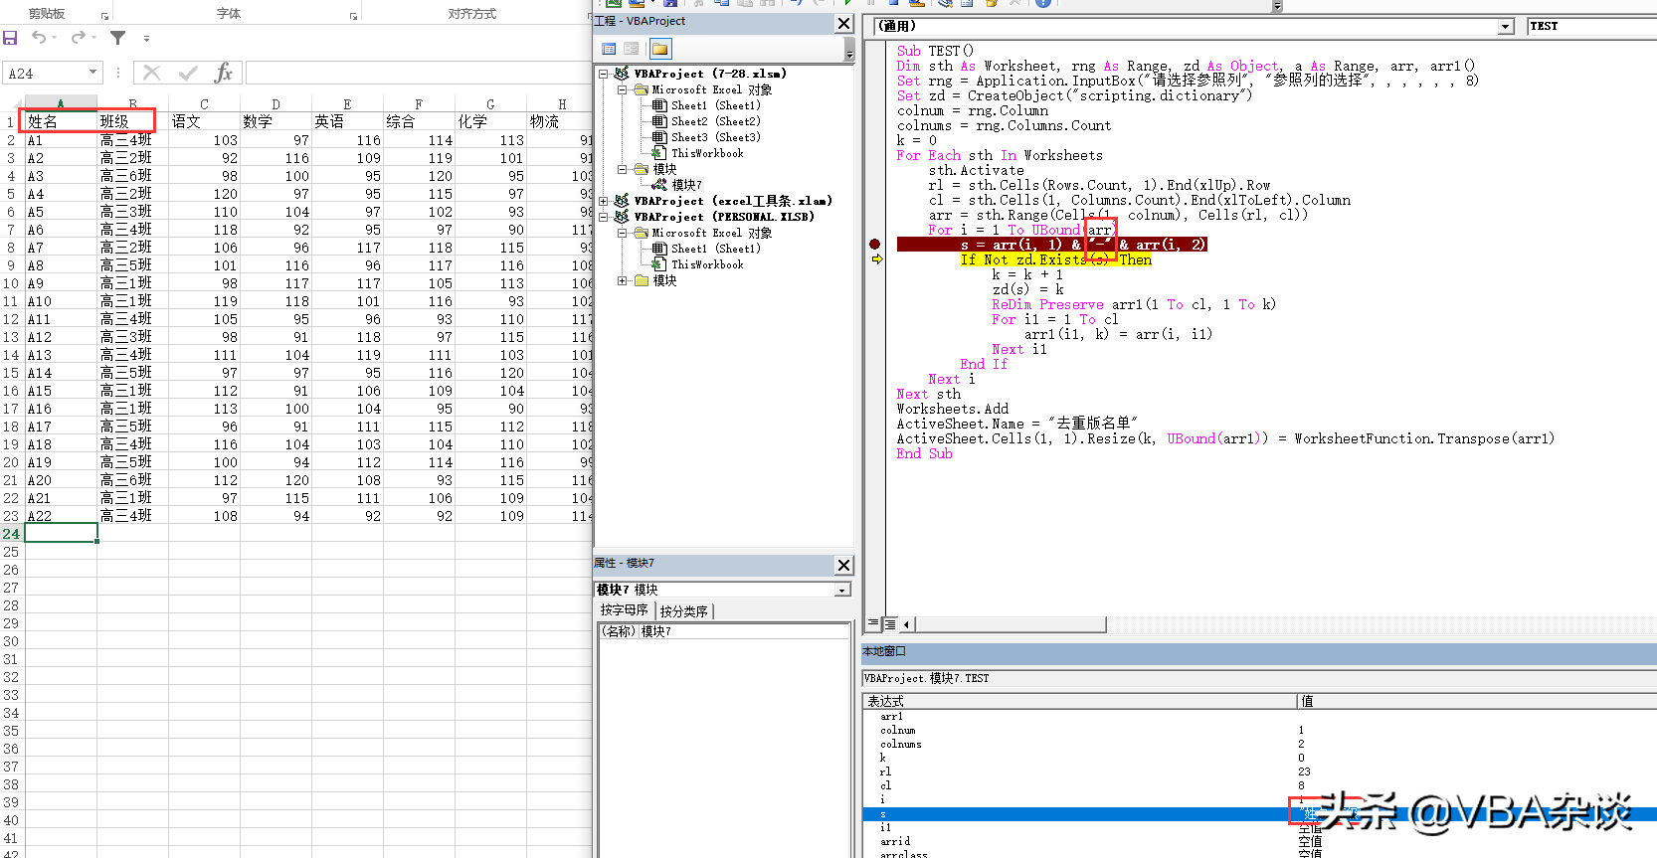Click the Full Module View button
Image resolution: width=1657 pixels, height=858 pixels.
pos(890,623)
